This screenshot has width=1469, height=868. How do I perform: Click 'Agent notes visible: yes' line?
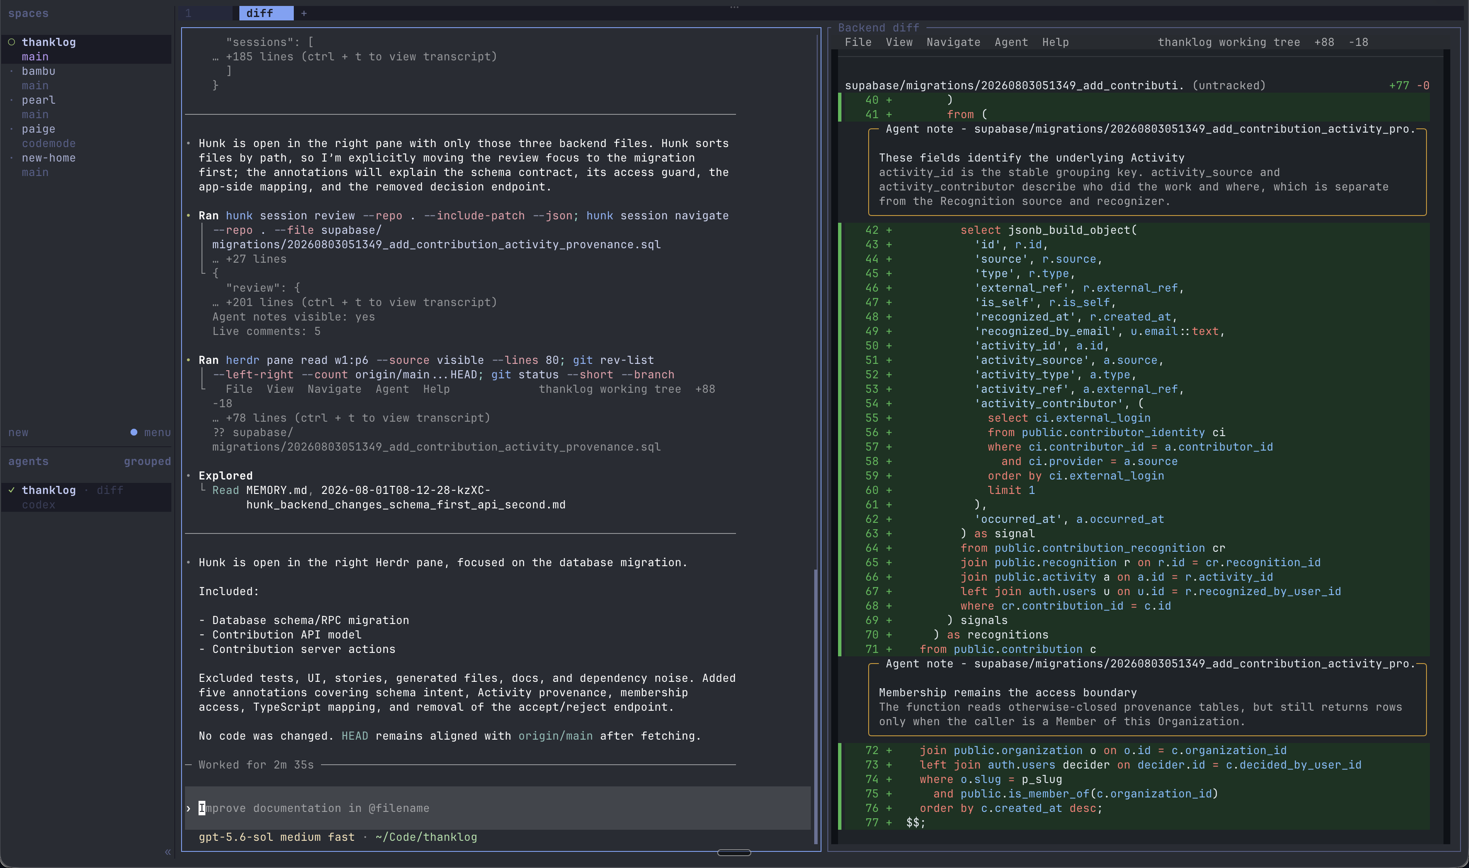click(293, 317)
